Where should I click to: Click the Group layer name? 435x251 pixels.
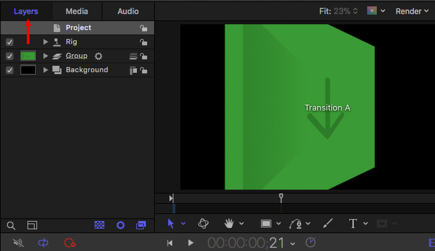[77, 56]
